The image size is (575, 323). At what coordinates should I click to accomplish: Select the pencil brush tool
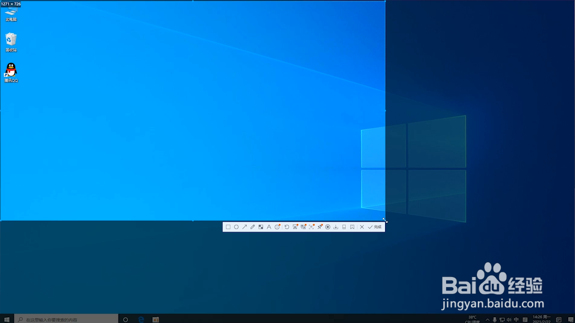pos(252,227)
